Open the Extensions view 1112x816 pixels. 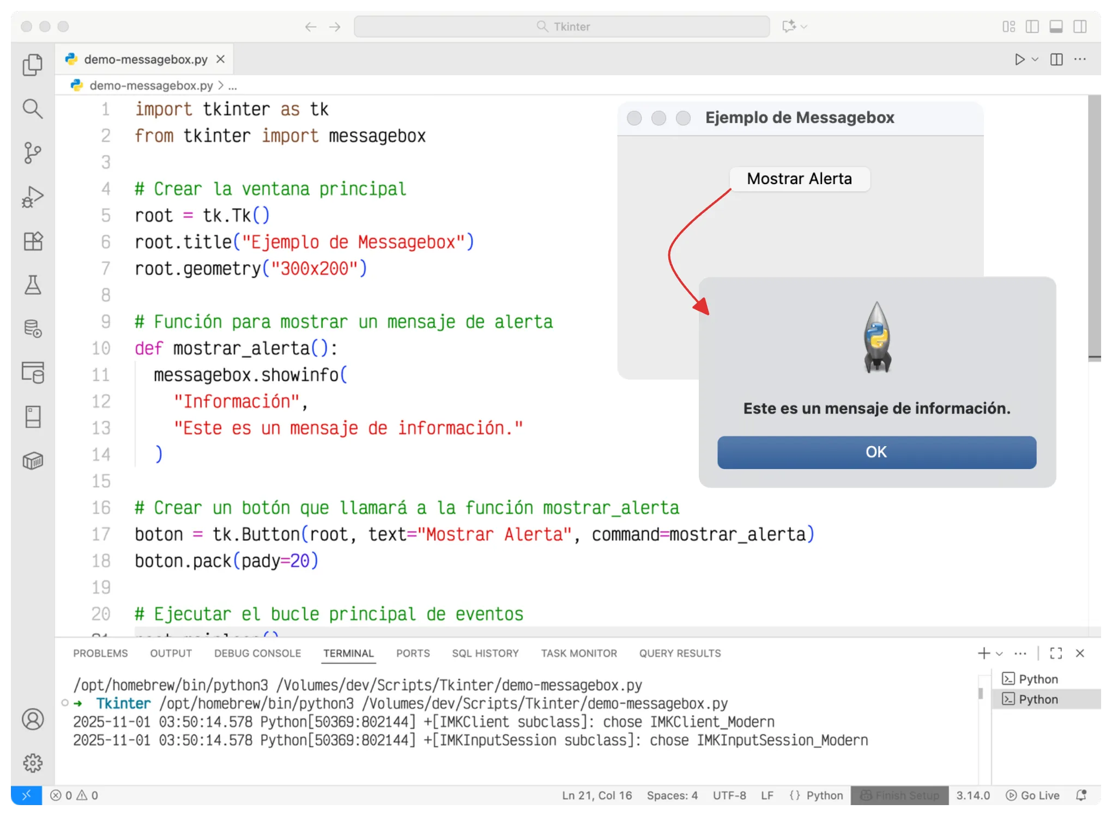point(33,241)
